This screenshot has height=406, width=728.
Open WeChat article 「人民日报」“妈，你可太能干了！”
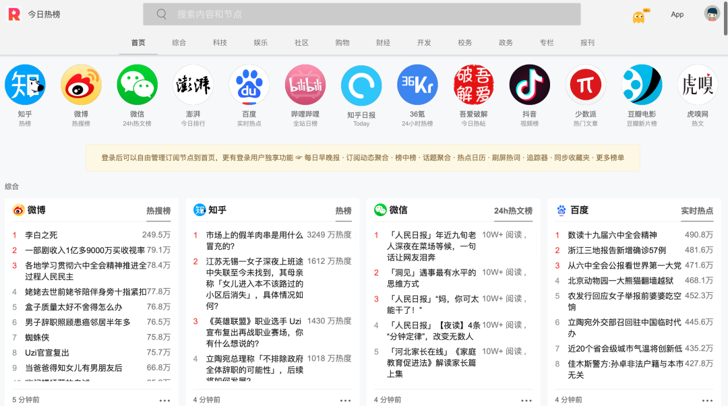click(x=433, y=304)
